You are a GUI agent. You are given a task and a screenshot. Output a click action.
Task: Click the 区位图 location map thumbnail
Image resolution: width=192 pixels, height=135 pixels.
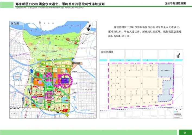coord(53,70)
